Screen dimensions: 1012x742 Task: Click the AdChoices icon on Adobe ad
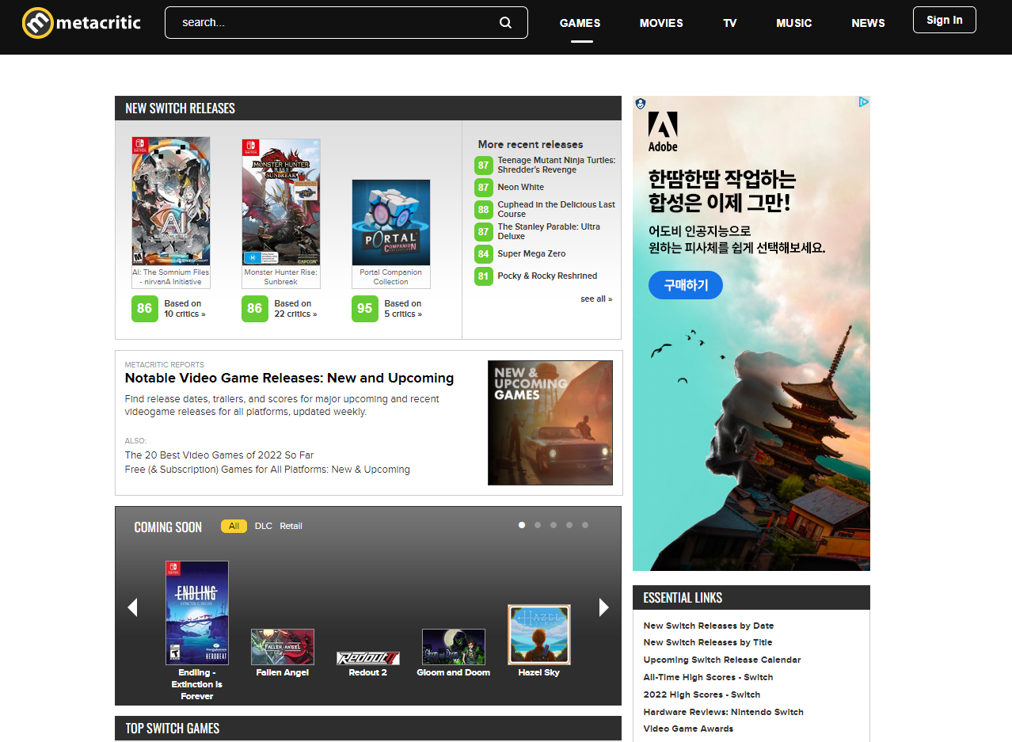864,102
